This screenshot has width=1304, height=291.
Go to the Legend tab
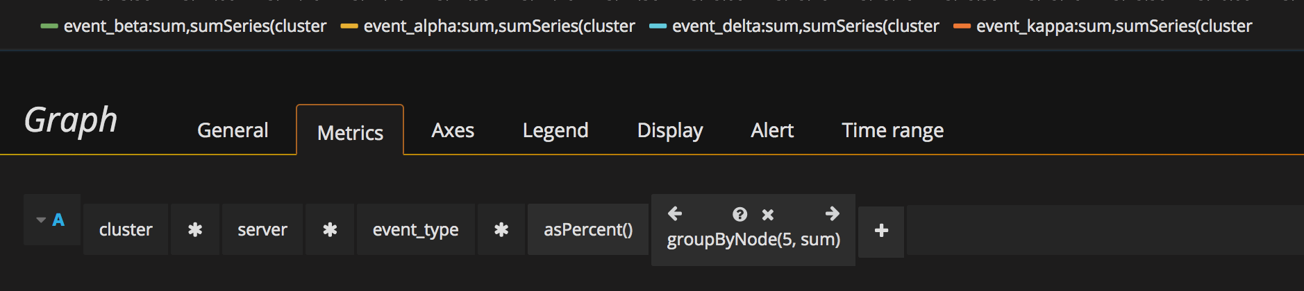pos(555,130)
